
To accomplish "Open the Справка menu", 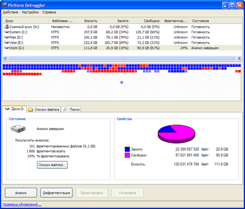I will [x=49, y=13].
